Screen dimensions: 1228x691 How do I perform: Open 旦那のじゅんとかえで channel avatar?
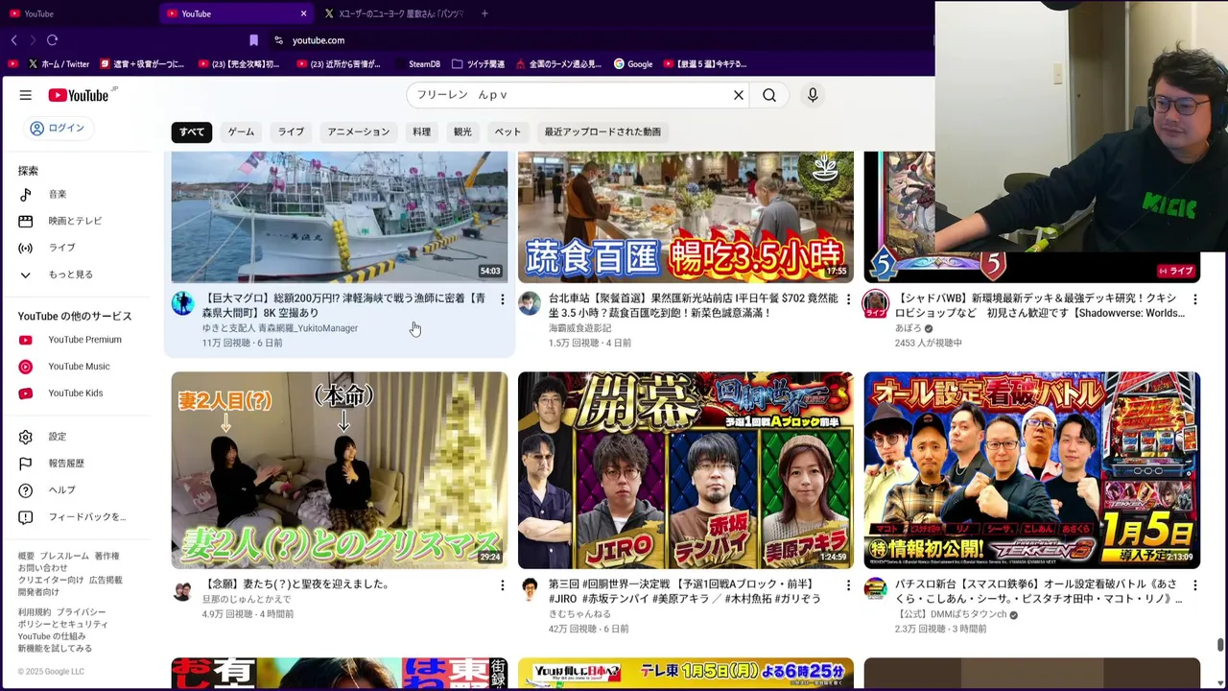tap(182, 589)
